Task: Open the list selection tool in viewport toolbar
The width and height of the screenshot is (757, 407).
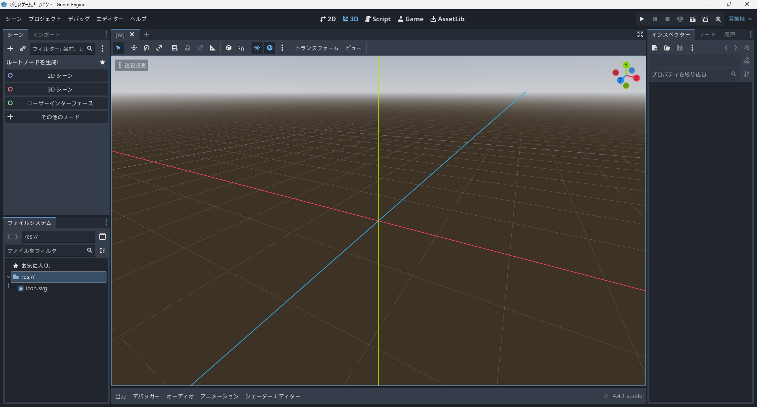Action: [x=175, y=48]
